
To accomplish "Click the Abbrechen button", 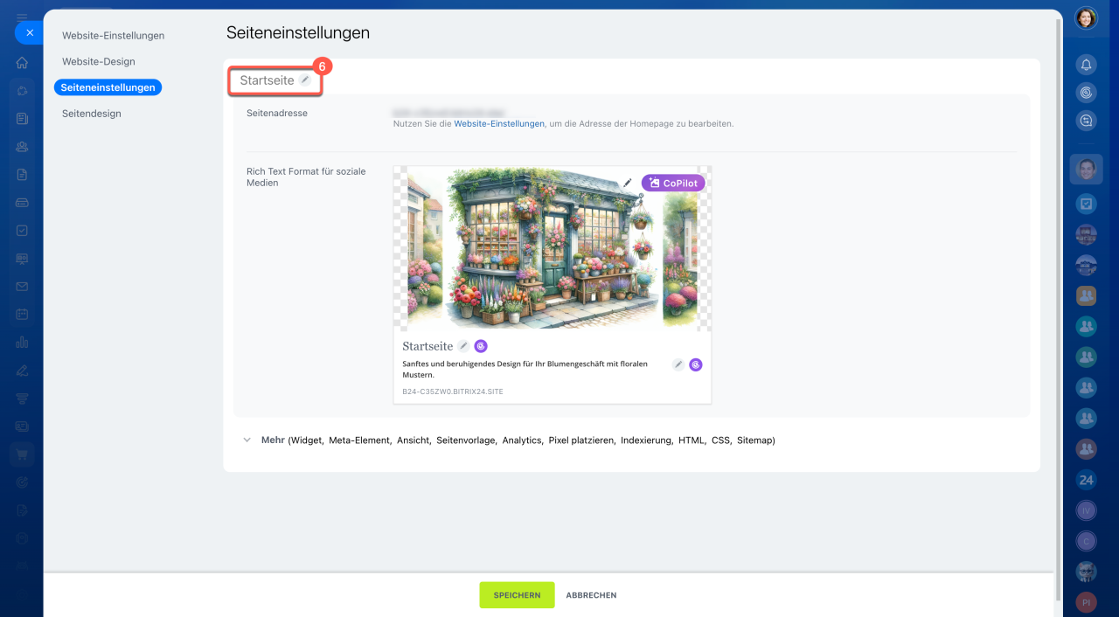I will (x=591, y=595).
